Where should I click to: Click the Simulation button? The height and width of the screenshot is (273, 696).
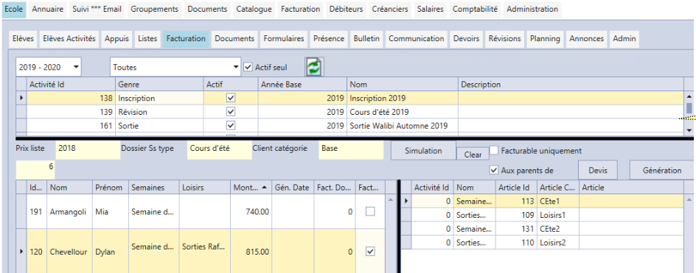[423, 151]
